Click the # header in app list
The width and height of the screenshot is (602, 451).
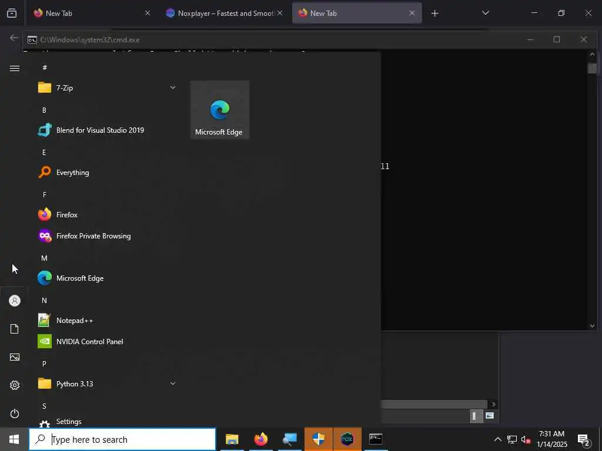45,68
